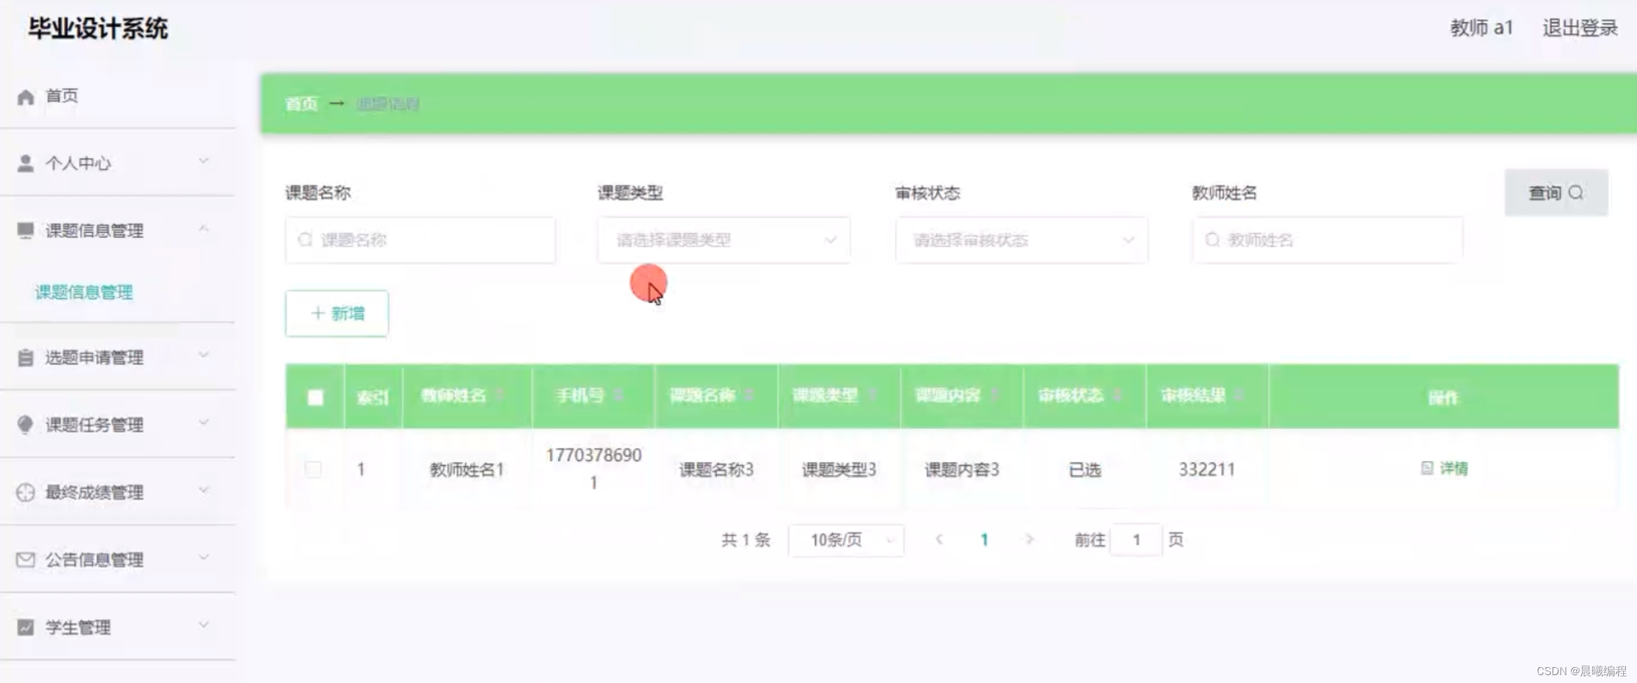Expand the 个人中心 menu chevron
Screen dimensions: 1637x683
204,161
